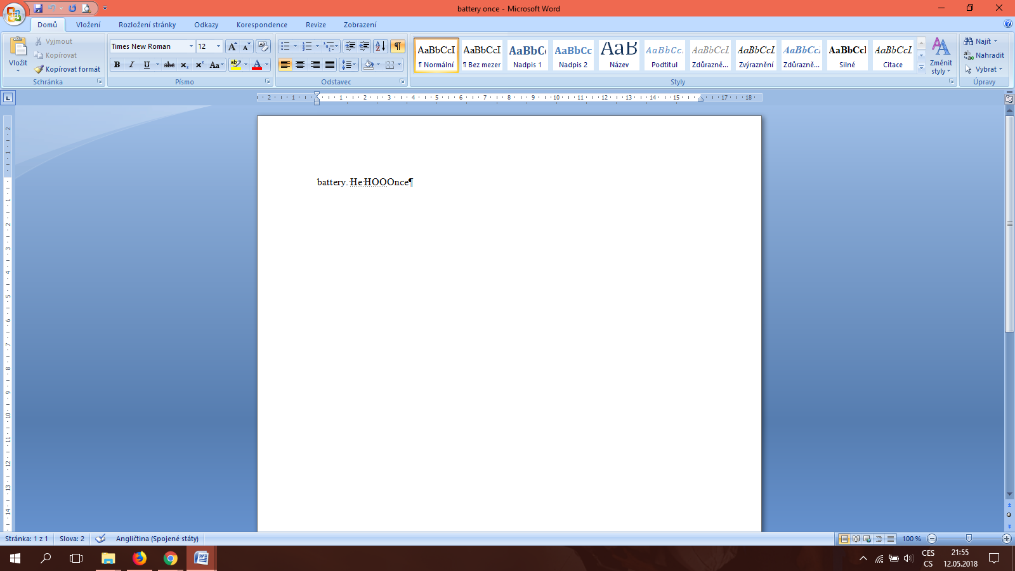Screen dimensions: 1015x571
Task: Open the Korespondence tab
Action: click(x=262, y=25)
